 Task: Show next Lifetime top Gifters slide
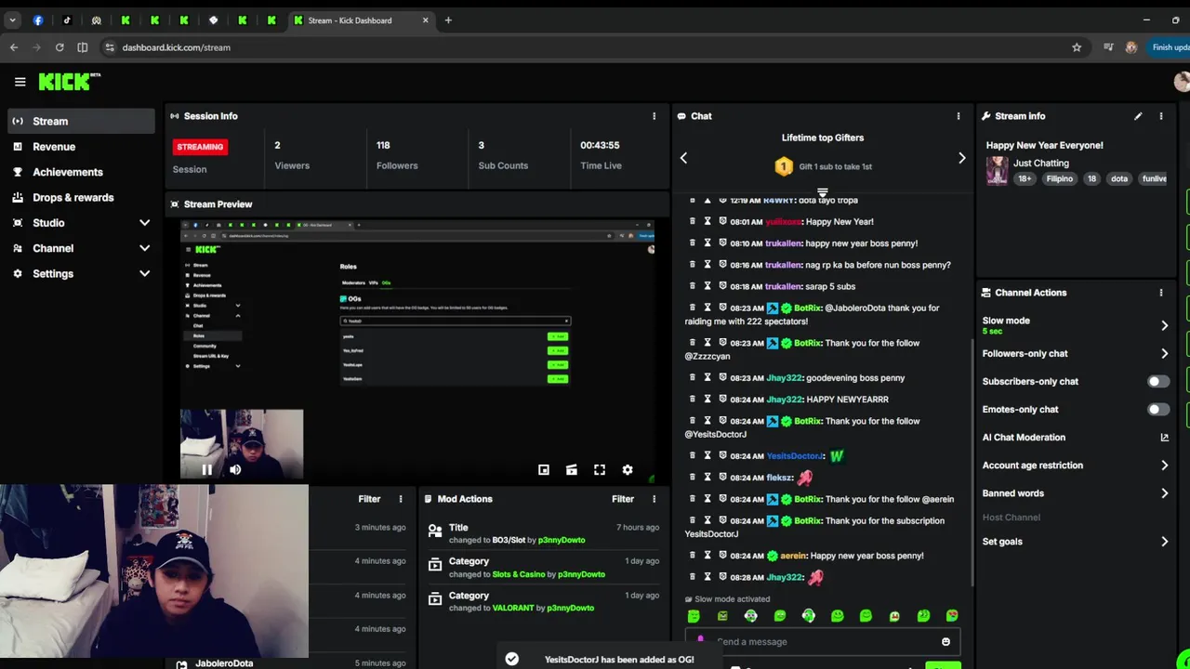tap(961, 158)
